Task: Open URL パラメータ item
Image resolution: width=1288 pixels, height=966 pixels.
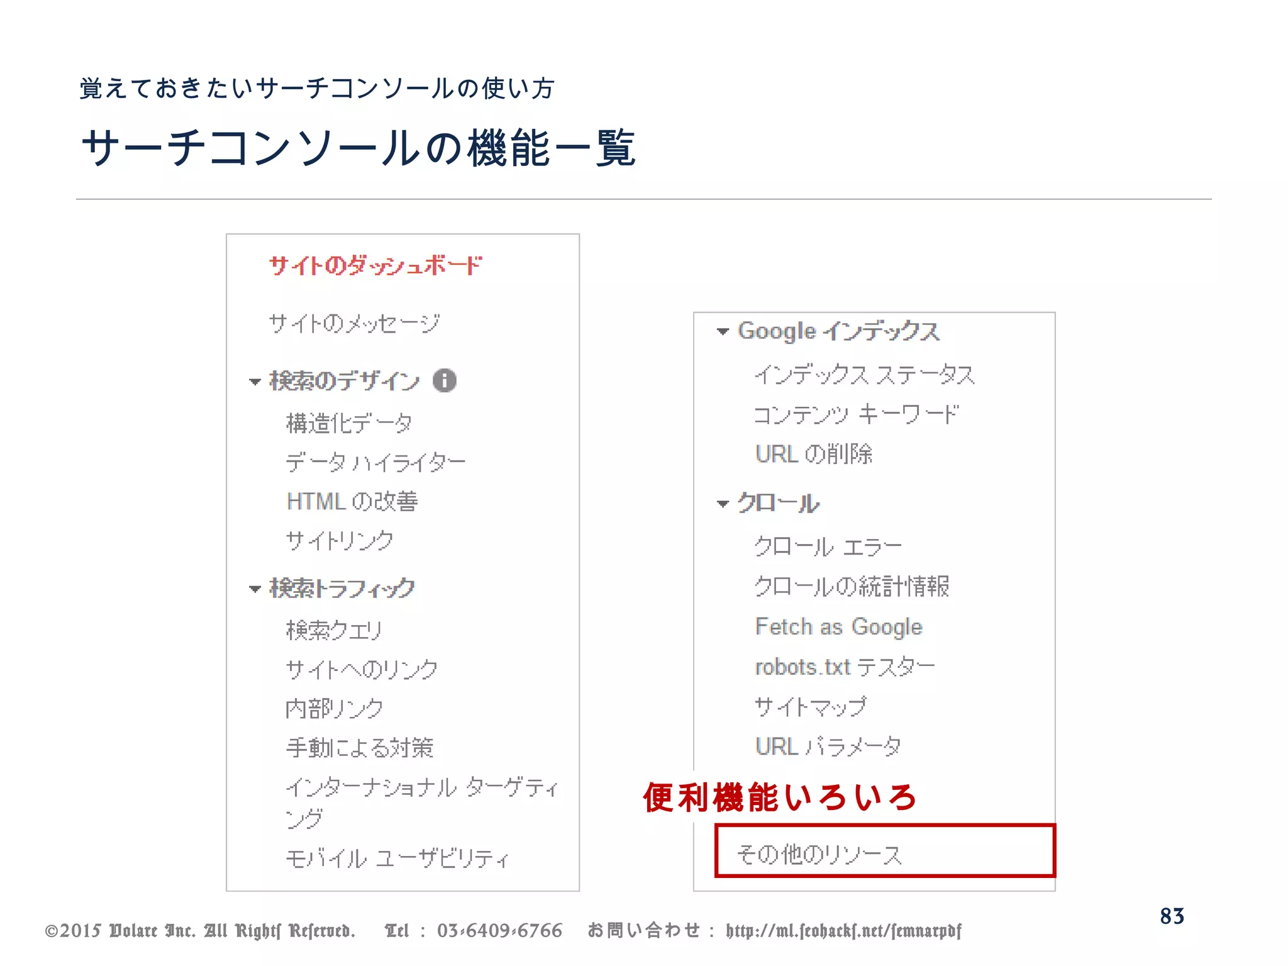Action: coord(828,747)
